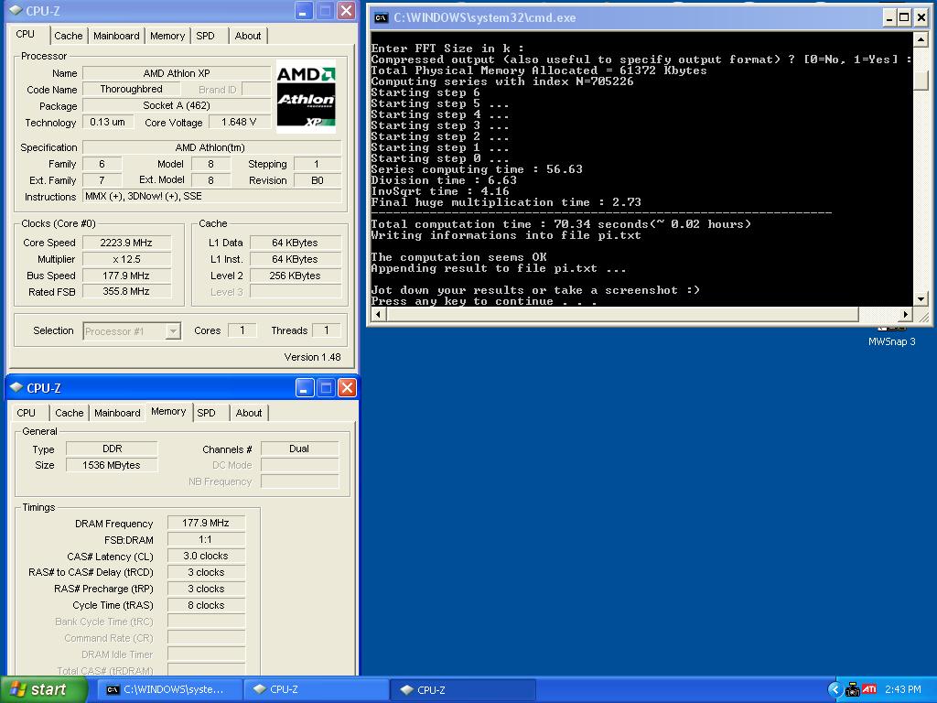
Task: Click Package field Socket A (462)
Action: 177,105
